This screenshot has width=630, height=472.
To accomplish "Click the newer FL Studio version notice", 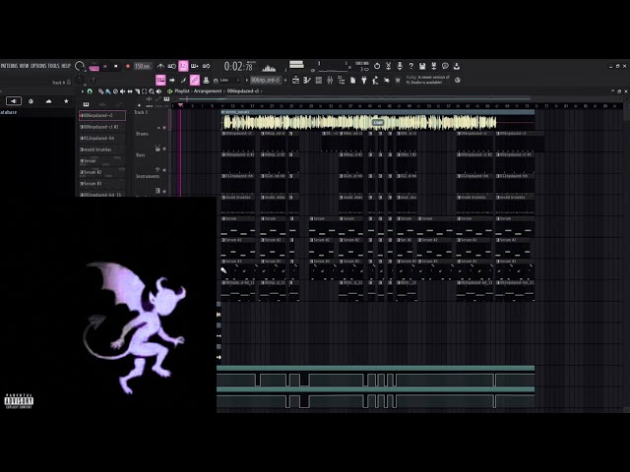I will pos(427,80).
